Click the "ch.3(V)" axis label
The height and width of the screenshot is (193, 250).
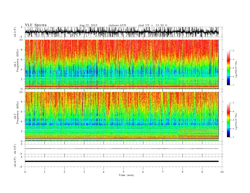(15, 149)
